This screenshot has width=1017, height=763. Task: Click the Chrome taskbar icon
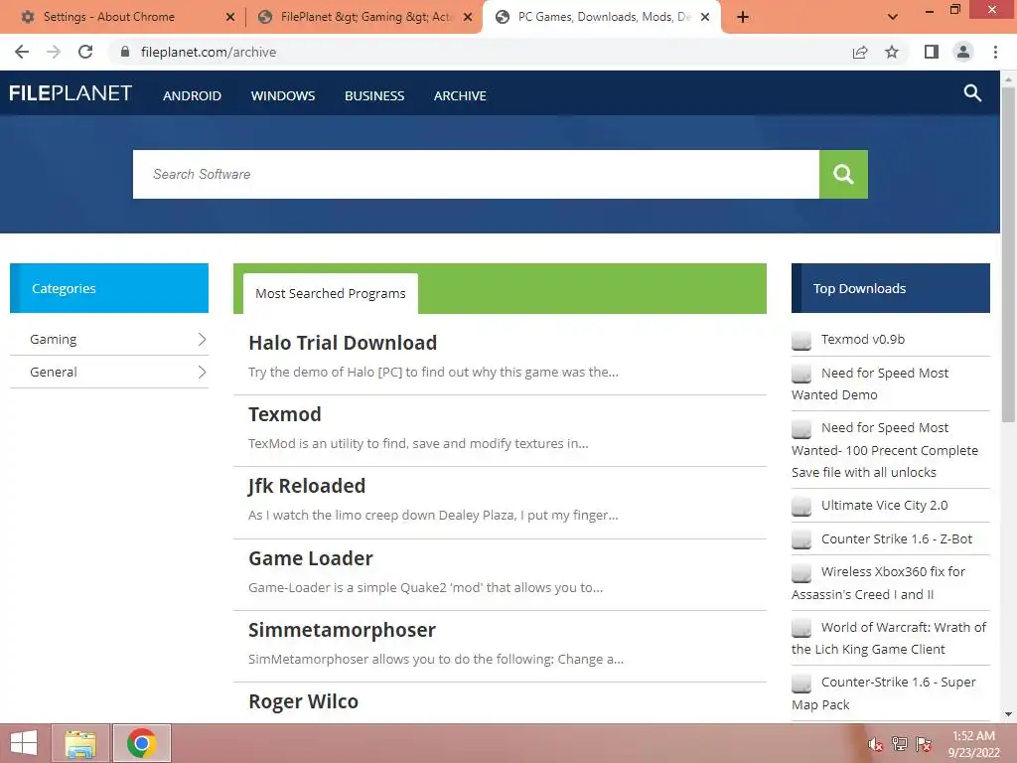click(x=142, y=743)
